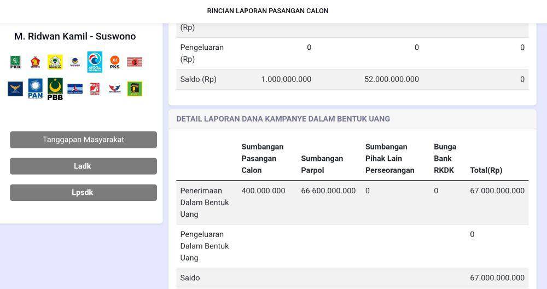Click the PBB crescent party logo
547x289 pixels.
pos(55,89)
